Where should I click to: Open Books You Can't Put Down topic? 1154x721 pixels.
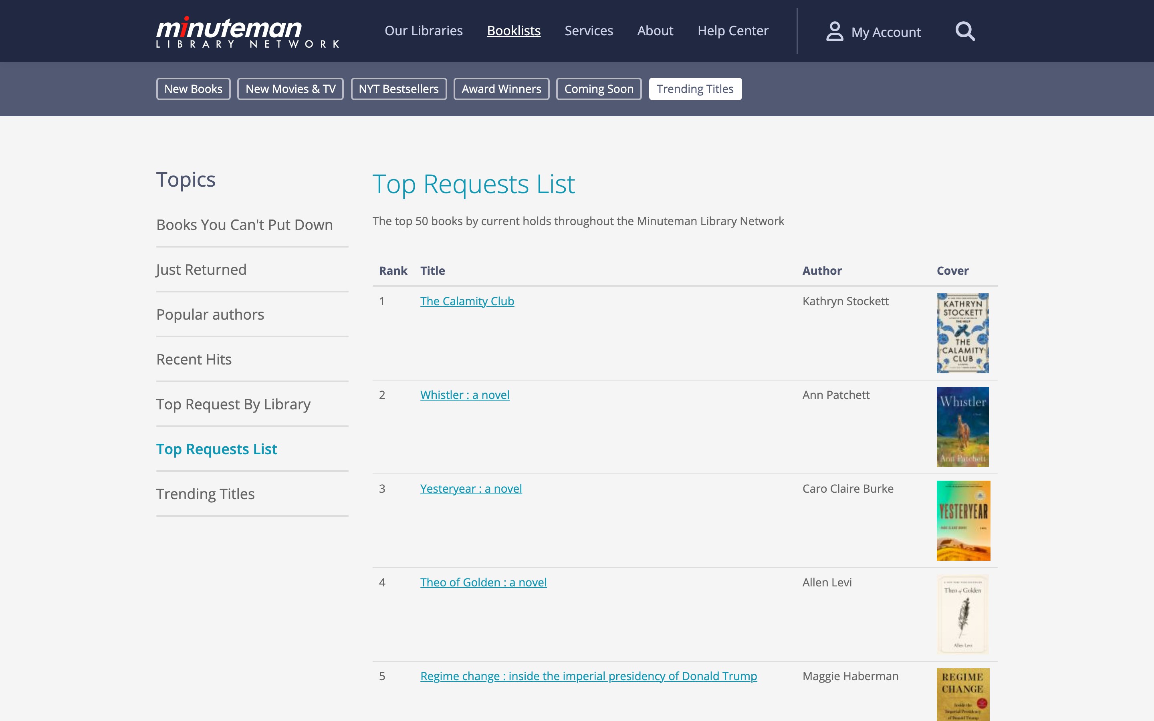pyautogui.click(x=245, y=225)
